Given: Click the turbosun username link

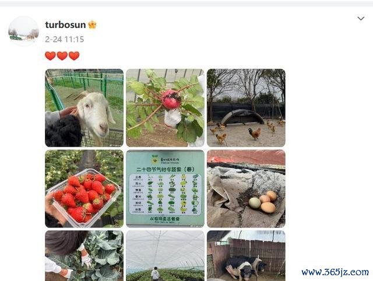Looking at the screenshot, I should [x=65, y=24].
